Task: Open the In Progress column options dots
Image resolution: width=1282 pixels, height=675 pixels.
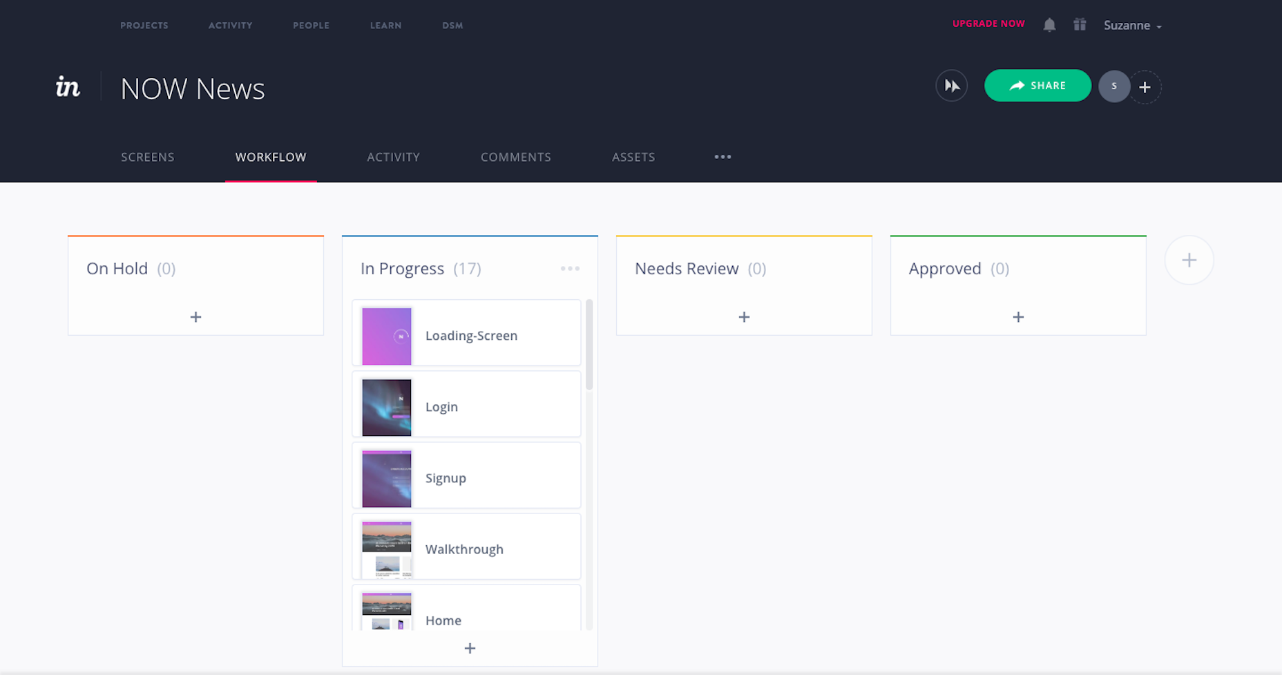Action: [x=570, y=268]
